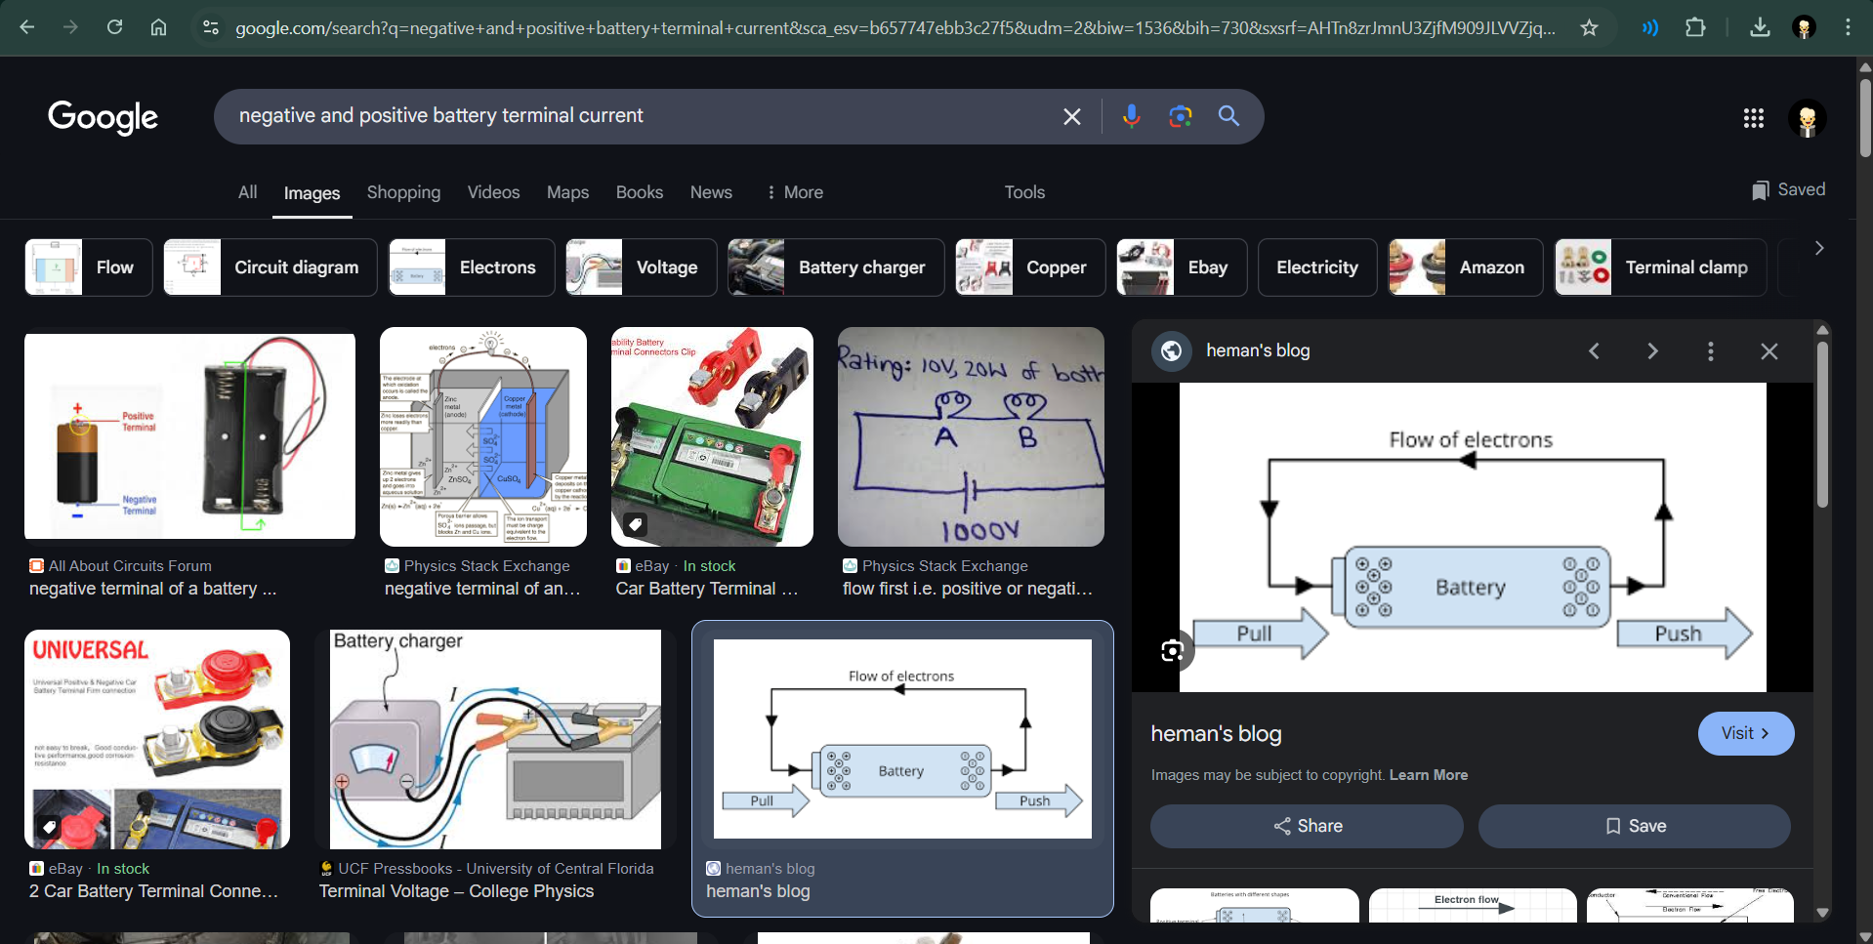The height and width of the screenshot is (944, 1873).
Task: Open the UCF Pressbooks battery charger thumbnail
Action: 495,739
